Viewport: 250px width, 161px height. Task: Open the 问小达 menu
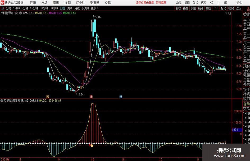pos(80,3)
